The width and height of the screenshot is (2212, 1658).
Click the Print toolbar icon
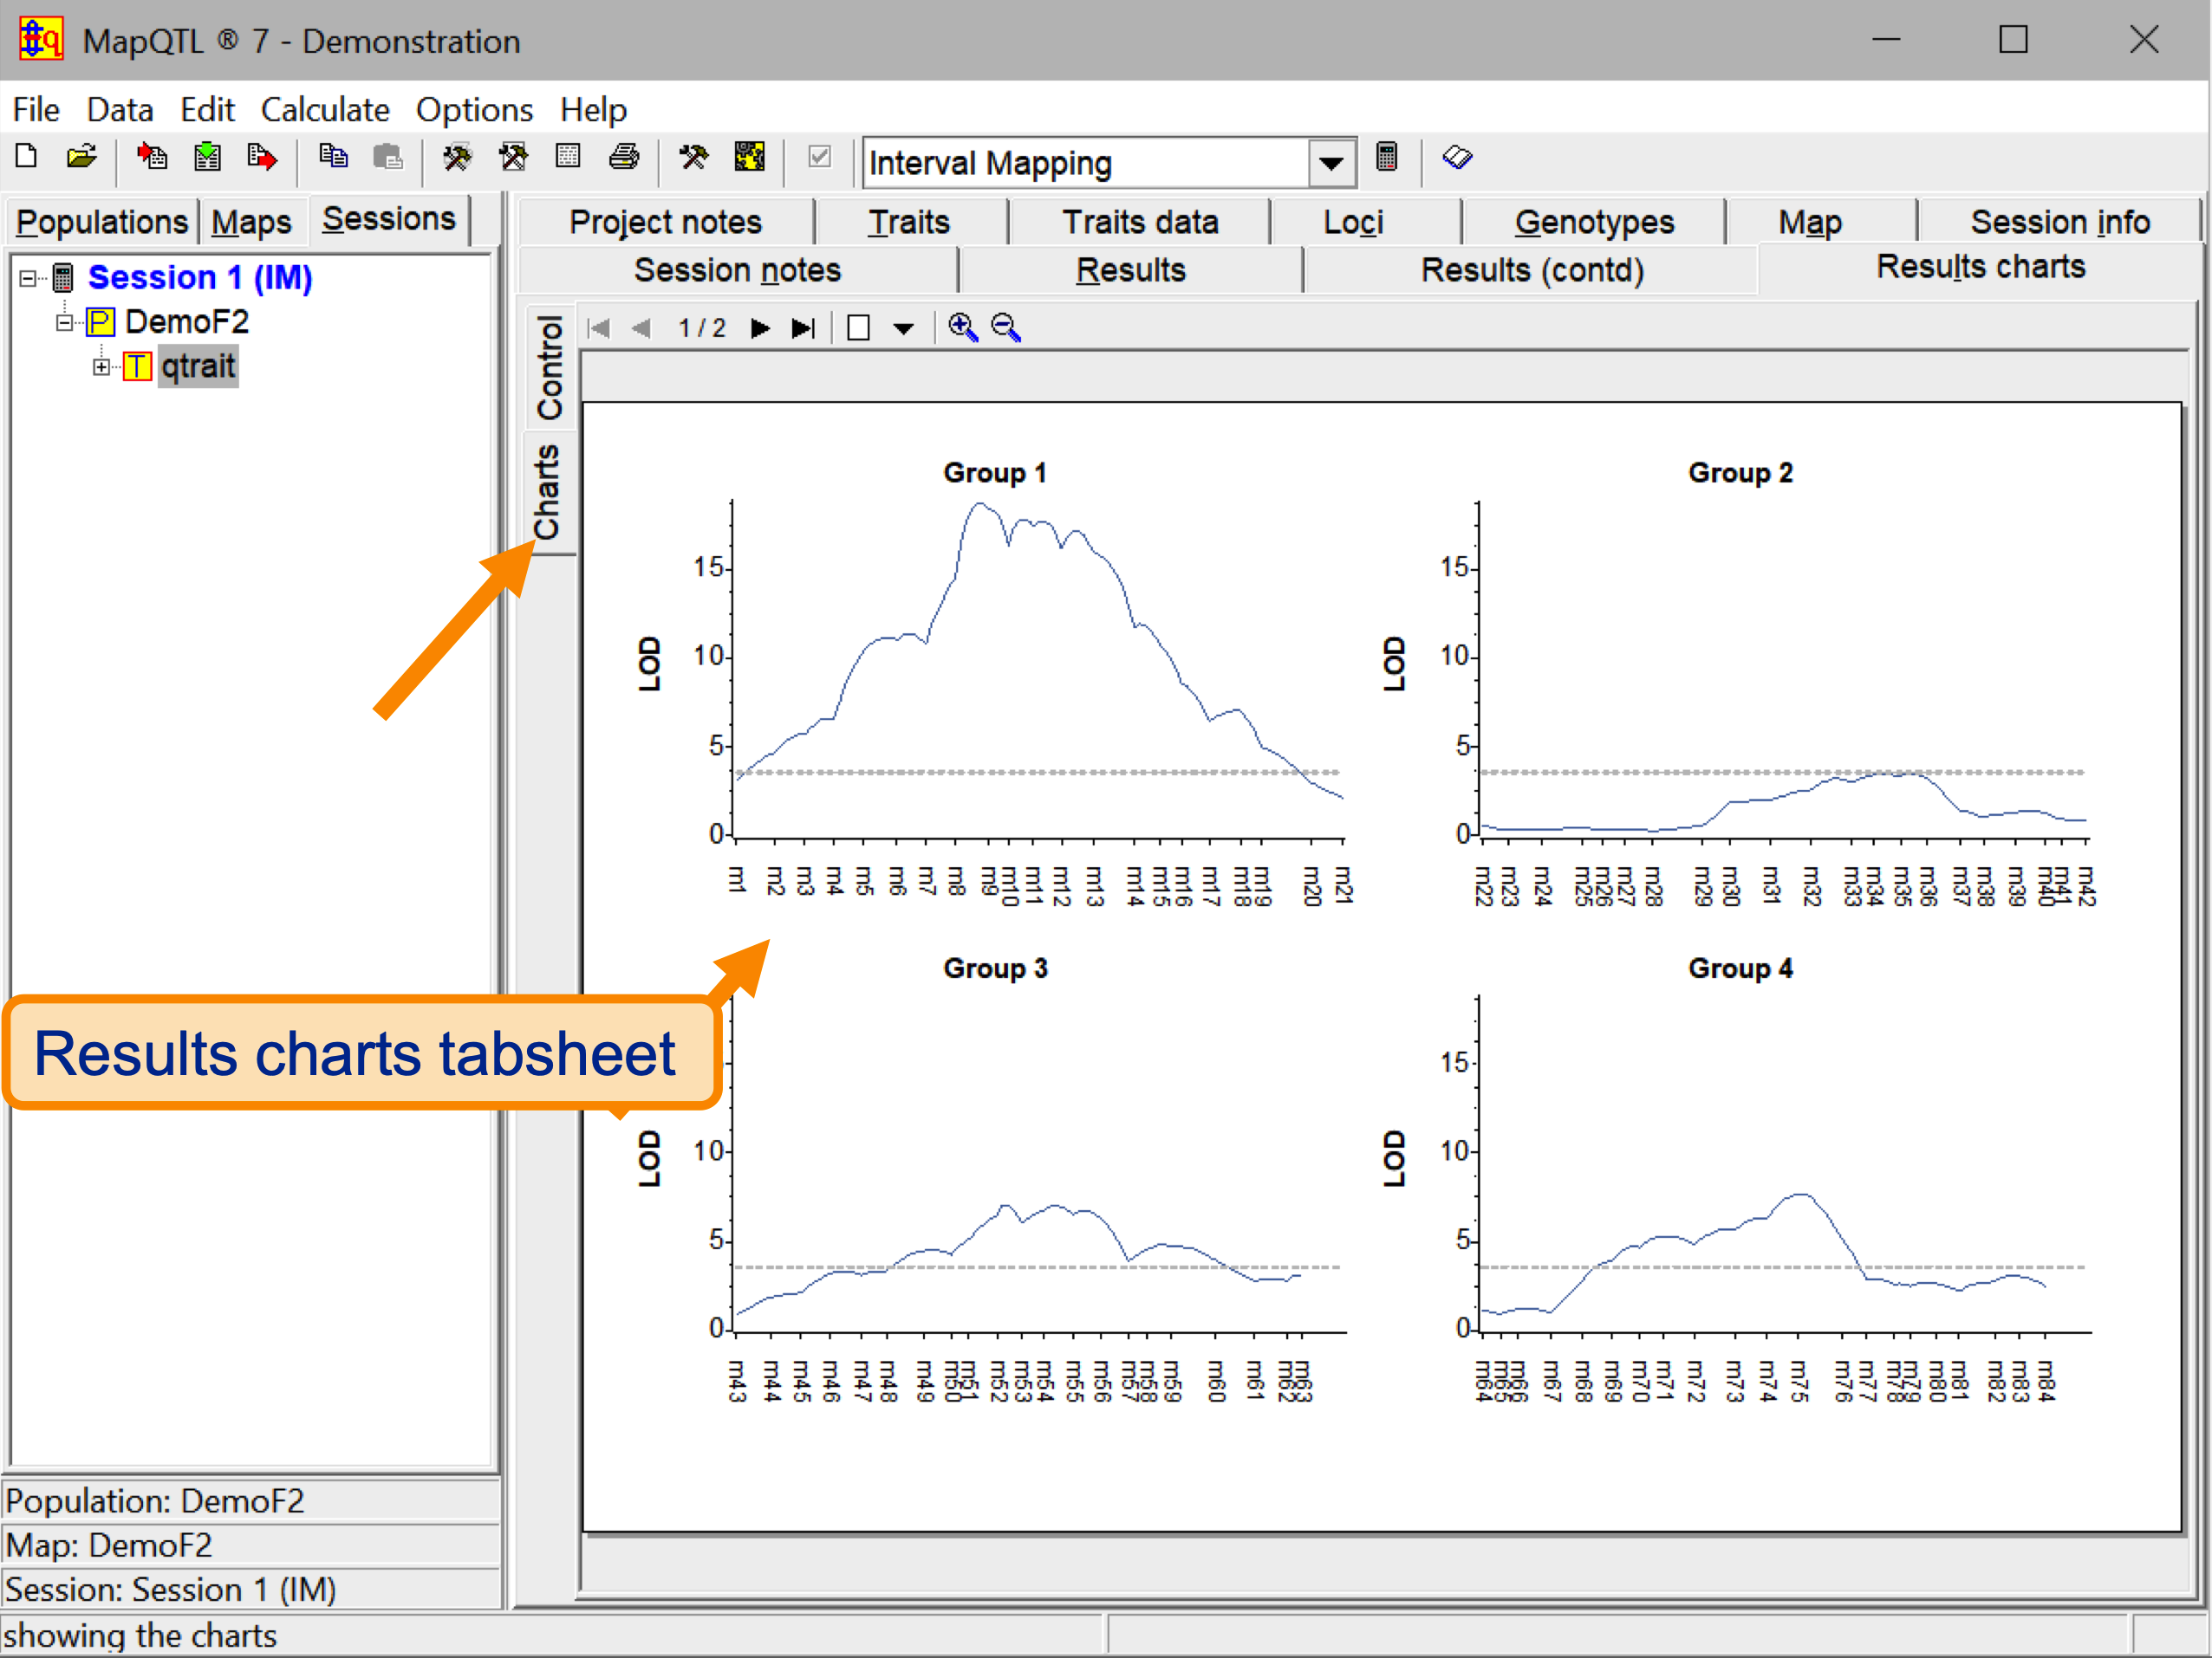click(x=624, y=158)
